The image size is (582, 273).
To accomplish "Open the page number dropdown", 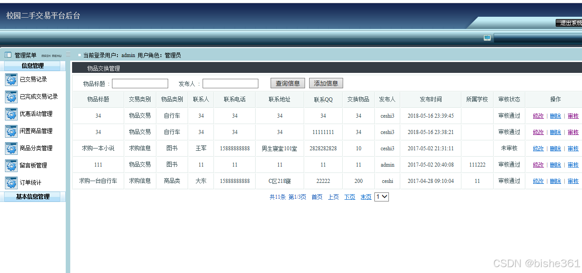I will 382,196.
